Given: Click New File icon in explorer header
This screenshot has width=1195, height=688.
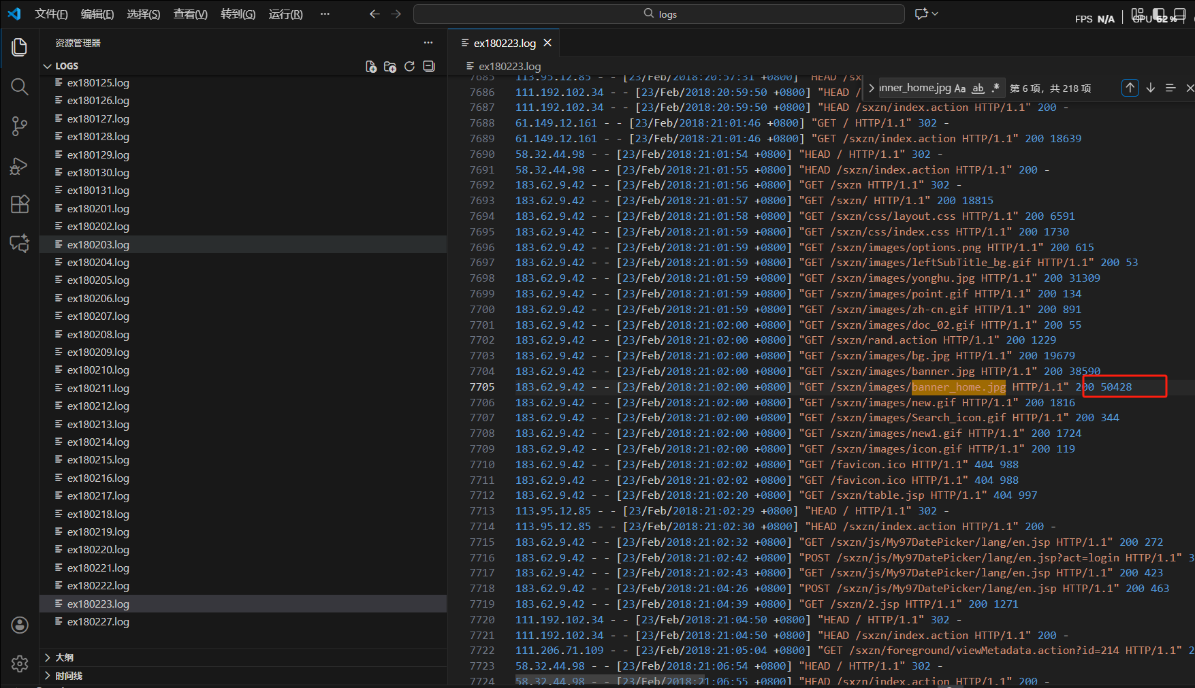Looking at the screenshot, I should [371, 66].
